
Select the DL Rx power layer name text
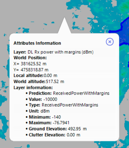[x=61, y=52]
